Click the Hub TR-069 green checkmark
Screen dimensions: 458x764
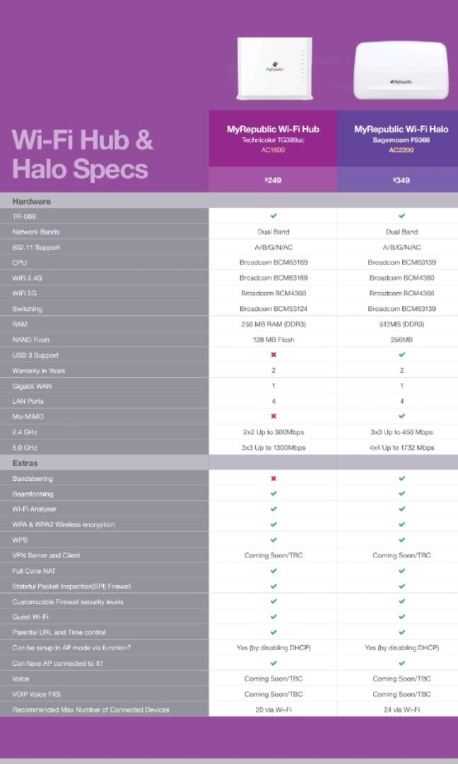pyautogui.click(x=274, y=216)
